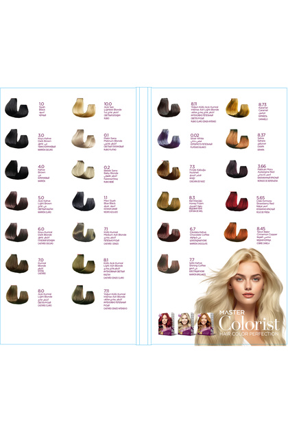This screenshot has height=432, width=288.
Task: Click the blonde-haired product box thumbnail
Action: coord(186,324)
